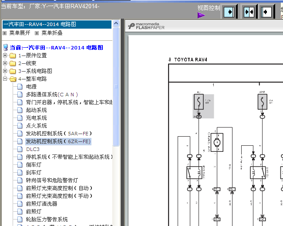
Task: Click the folder icon of 1—原件位置
Action: (x=13, y=56)
